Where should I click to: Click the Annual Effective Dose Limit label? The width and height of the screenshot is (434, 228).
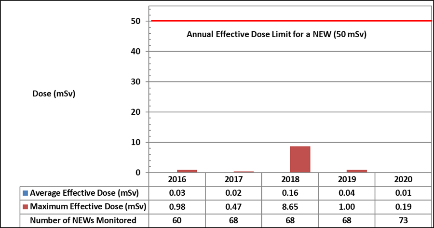[274, 35]
